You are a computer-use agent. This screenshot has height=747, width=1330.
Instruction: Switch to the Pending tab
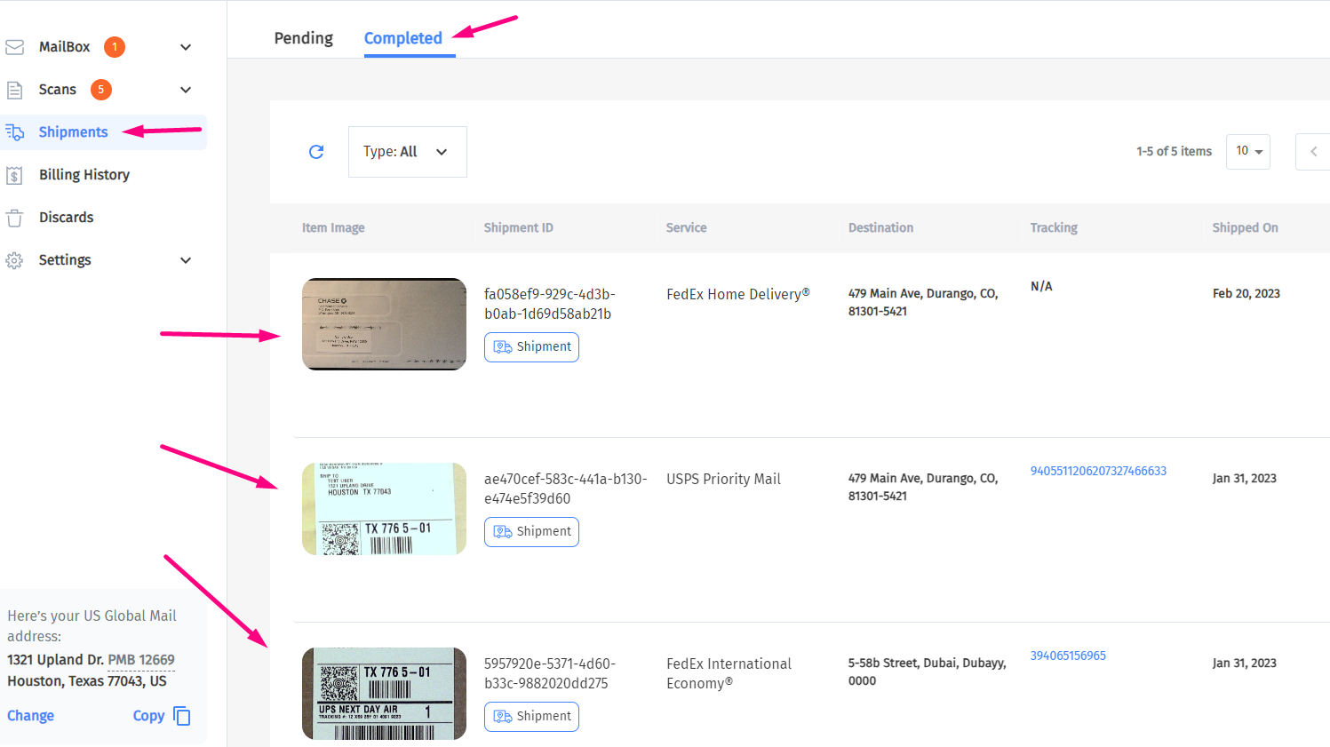(x=303, y=38)
